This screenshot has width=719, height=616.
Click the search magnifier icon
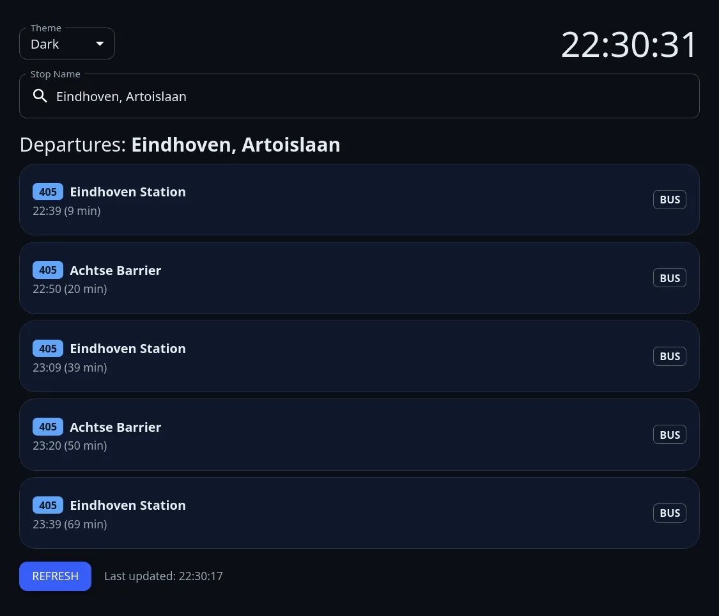point(40,97)
